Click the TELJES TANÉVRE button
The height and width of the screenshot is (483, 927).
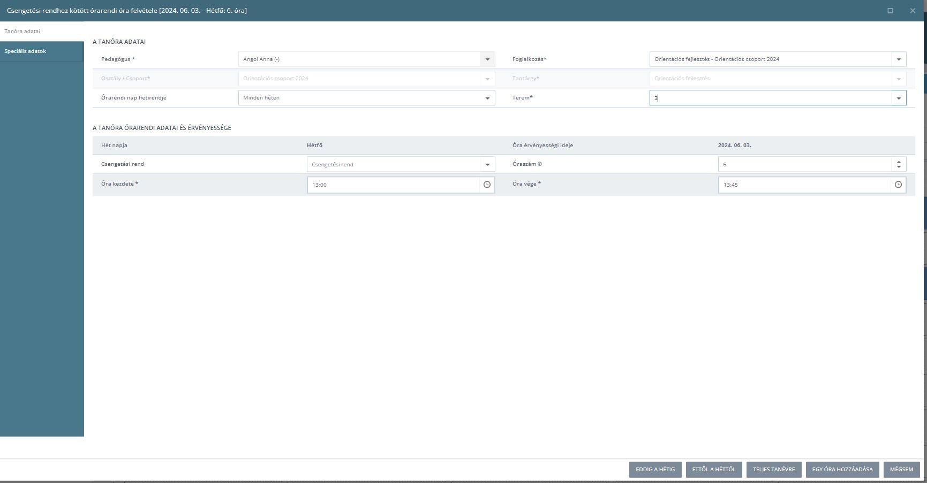click(x=774, y=470)
